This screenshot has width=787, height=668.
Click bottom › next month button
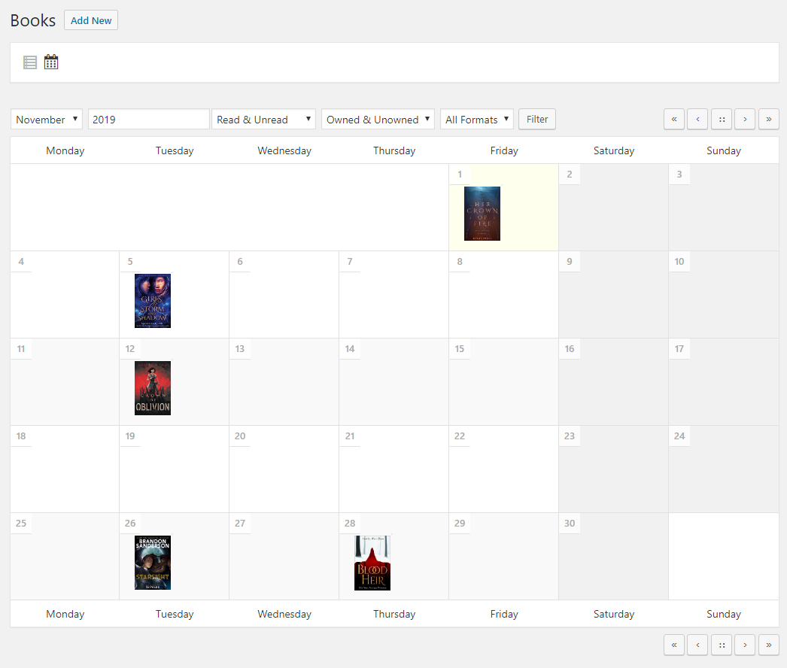point(745,645)
